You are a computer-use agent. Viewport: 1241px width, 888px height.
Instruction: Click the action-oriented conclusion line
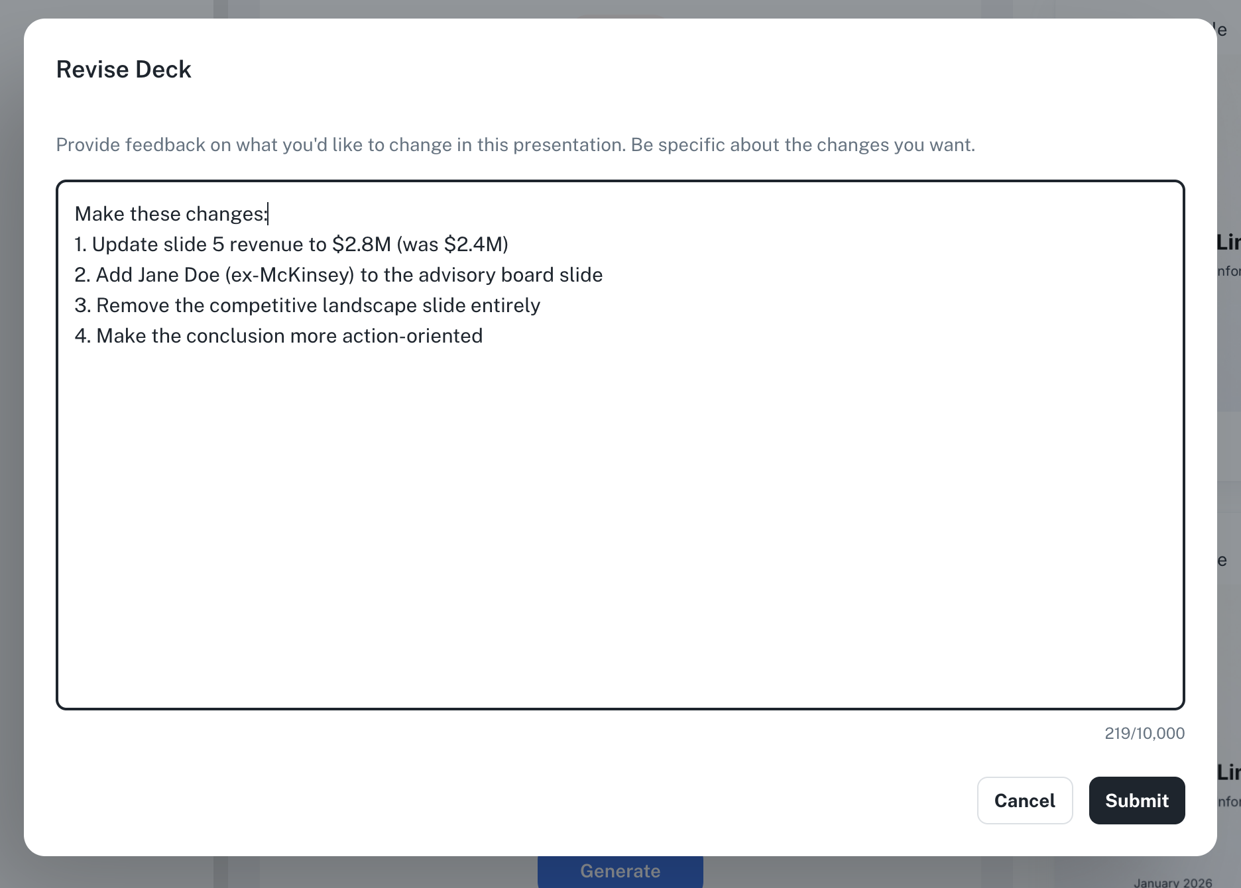point(278,336)
